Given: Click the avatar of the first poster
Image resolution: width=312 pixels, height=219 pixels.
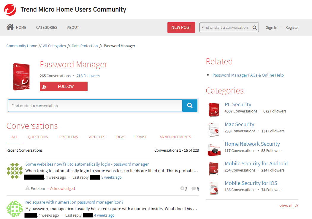Looking at the screenshot, I should coord(15,171).
